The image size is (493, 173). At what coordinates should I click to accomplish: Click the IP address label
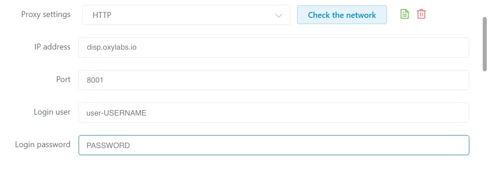click(52, 47)
